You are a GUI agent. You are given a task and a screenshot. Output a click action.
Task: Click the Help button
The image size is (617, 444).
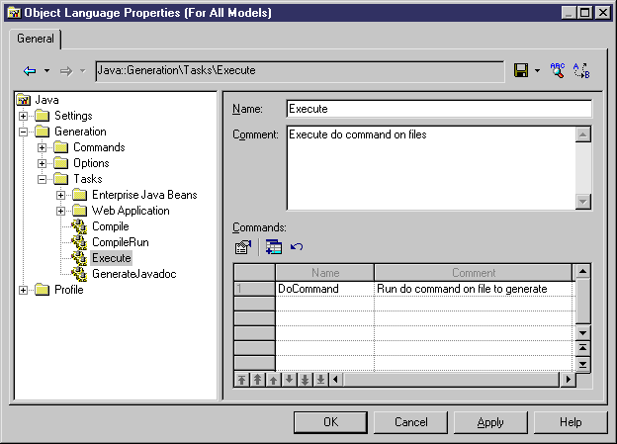coord(571,422)
